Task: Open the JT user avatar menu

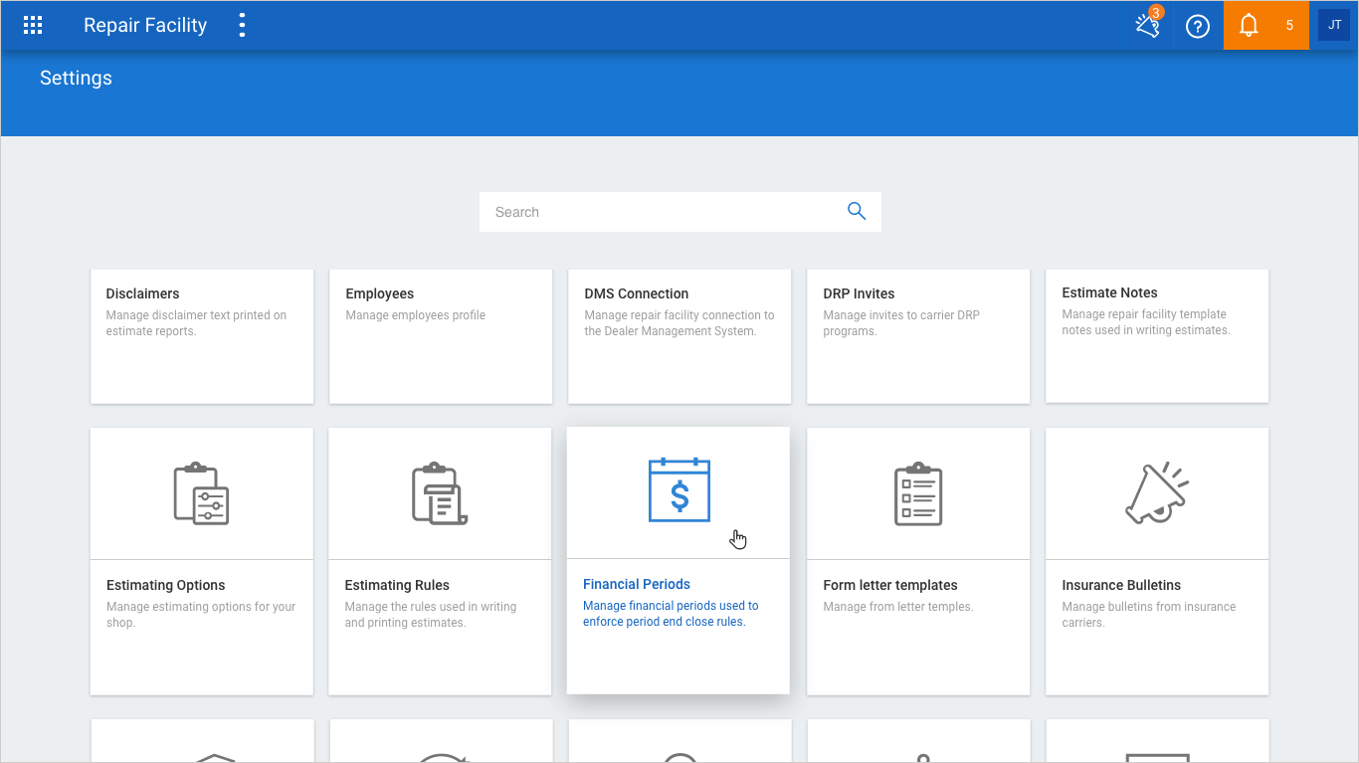Action: pyautogui.click(x=1334, y=26)
